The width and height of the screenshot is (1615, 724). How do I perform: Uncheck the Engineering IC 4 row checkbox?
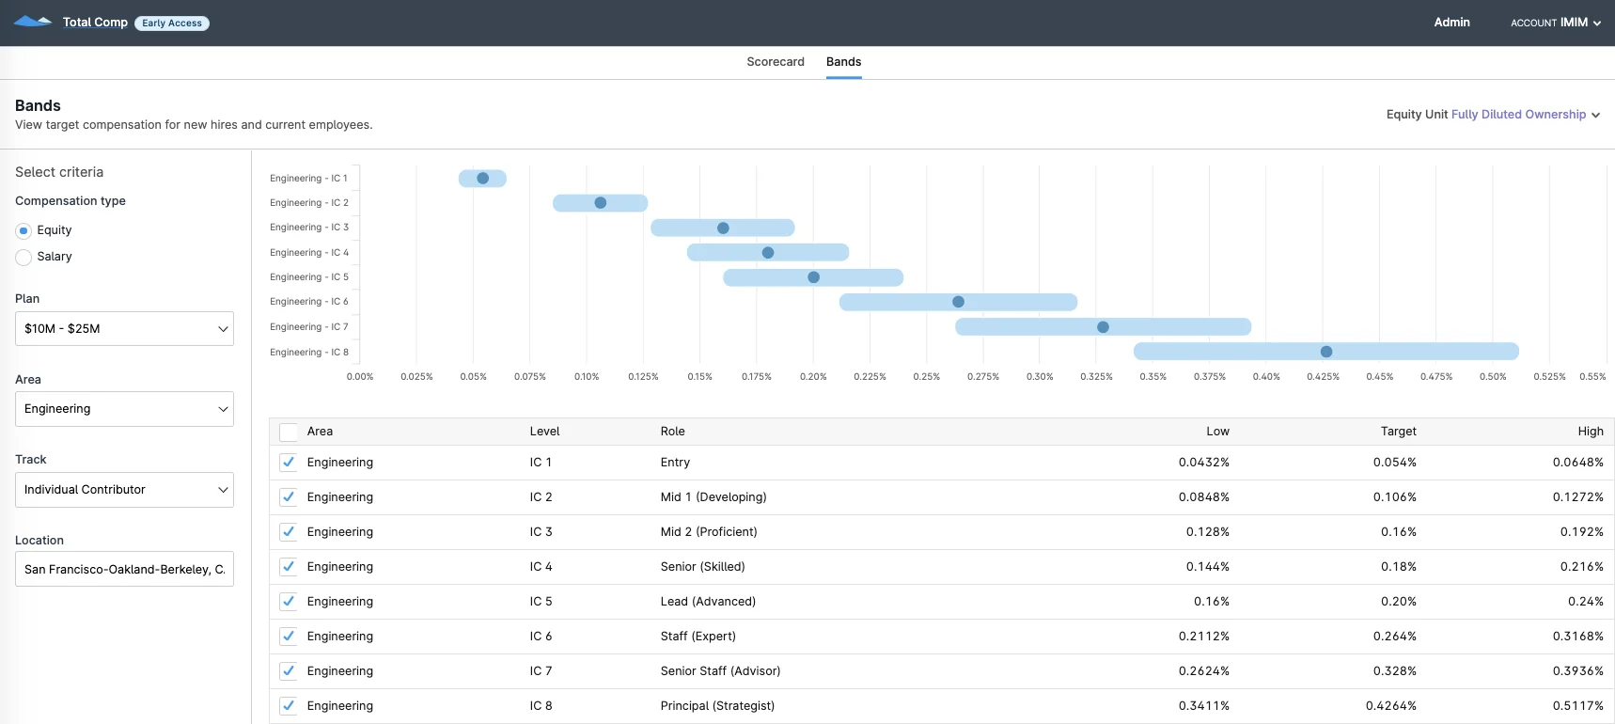pos(289,567)
